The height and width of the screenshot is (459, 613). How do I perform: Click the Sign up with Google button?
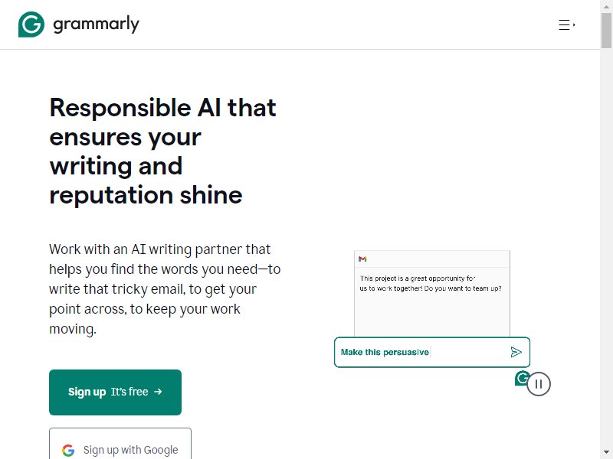(x=120, y=444)
